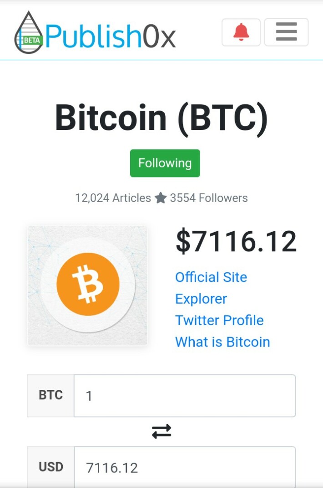The image size is (323, 488).
Task: Click the USD currency label
Action: click(x=51, y=467)
